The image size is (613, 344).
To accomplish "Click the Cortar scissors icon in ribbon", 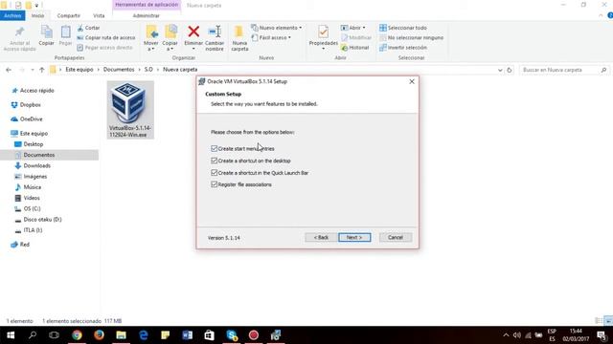I will [x=80, y=28].
